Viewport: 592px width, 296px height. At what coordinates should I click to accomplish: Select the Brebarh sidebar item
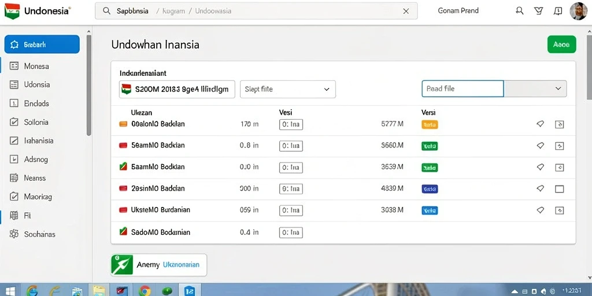(42, 44)
